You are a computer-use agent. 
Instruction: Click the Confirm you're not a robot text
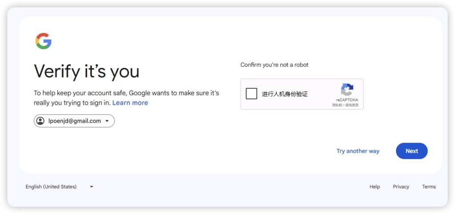coord(274,65)
